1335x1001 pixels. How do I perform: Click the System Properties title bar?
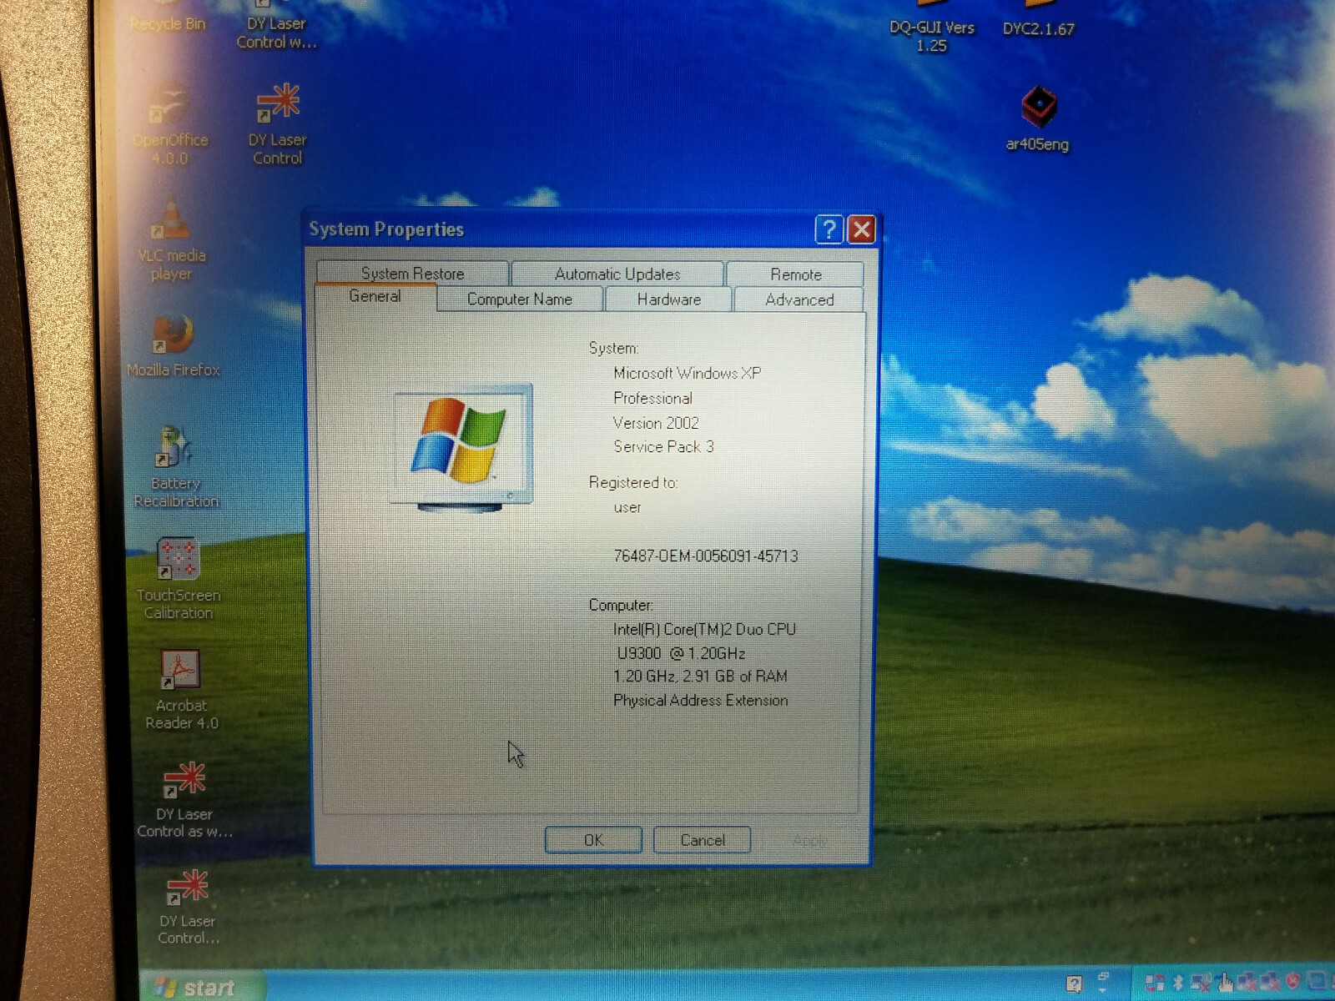tap(559, 229)
